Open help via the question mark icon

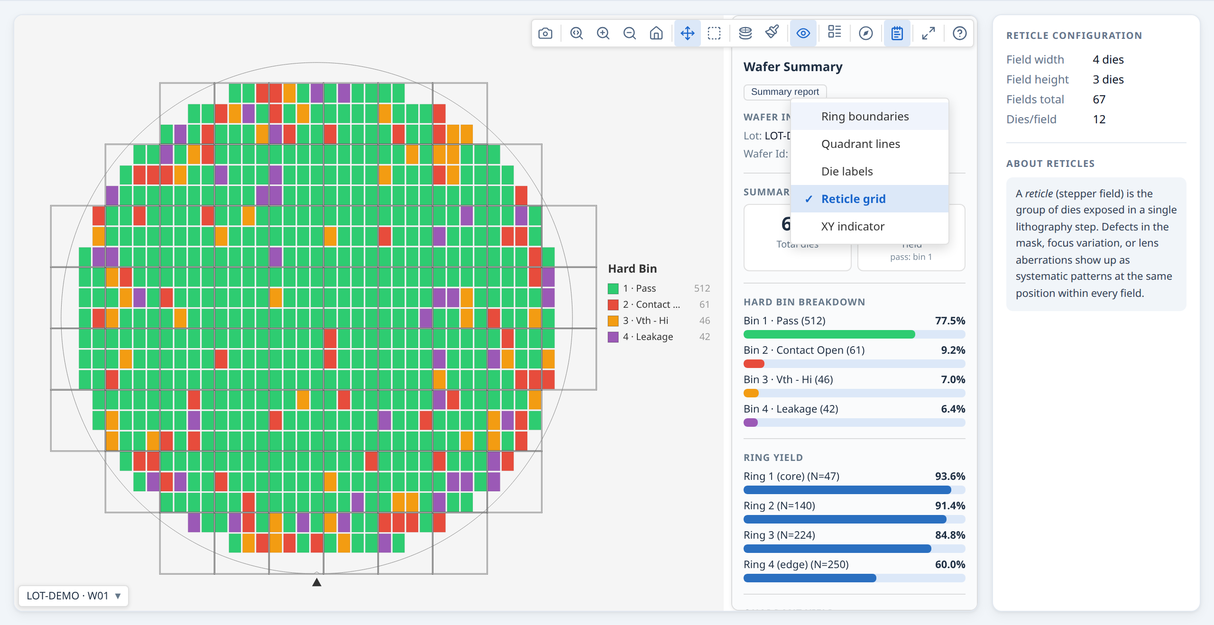coord(960,33)
